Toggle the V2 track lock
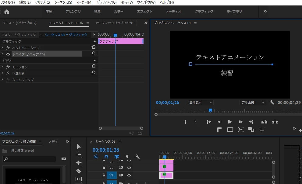The image size is (302, 184). [x=104, y=168]
